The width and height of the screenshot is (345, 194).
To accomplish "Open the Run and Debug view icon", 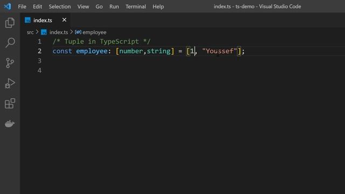I will click(10, 83).
